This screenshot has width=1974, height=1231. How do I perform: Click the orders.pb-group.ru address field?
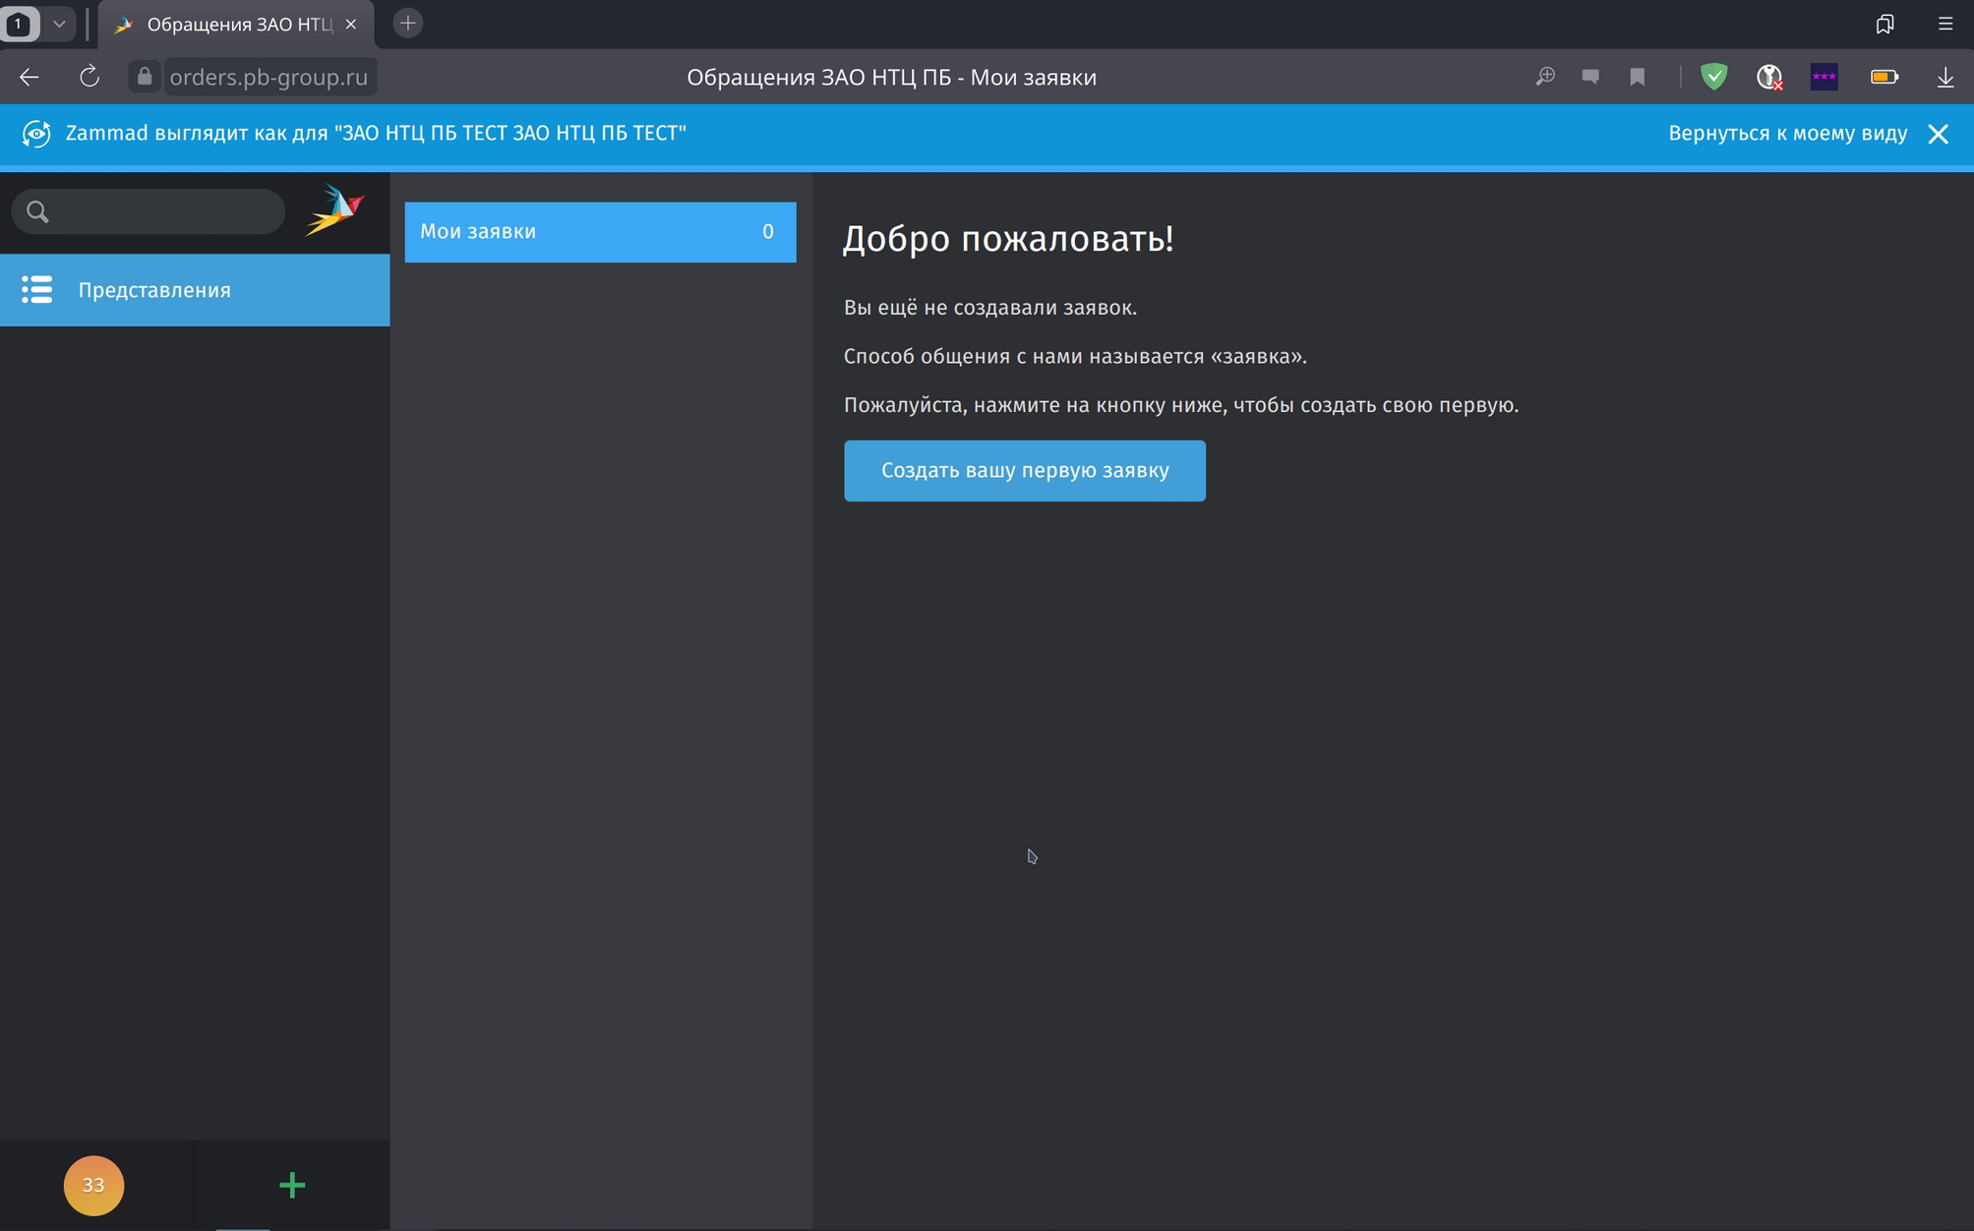coord(269,77)
